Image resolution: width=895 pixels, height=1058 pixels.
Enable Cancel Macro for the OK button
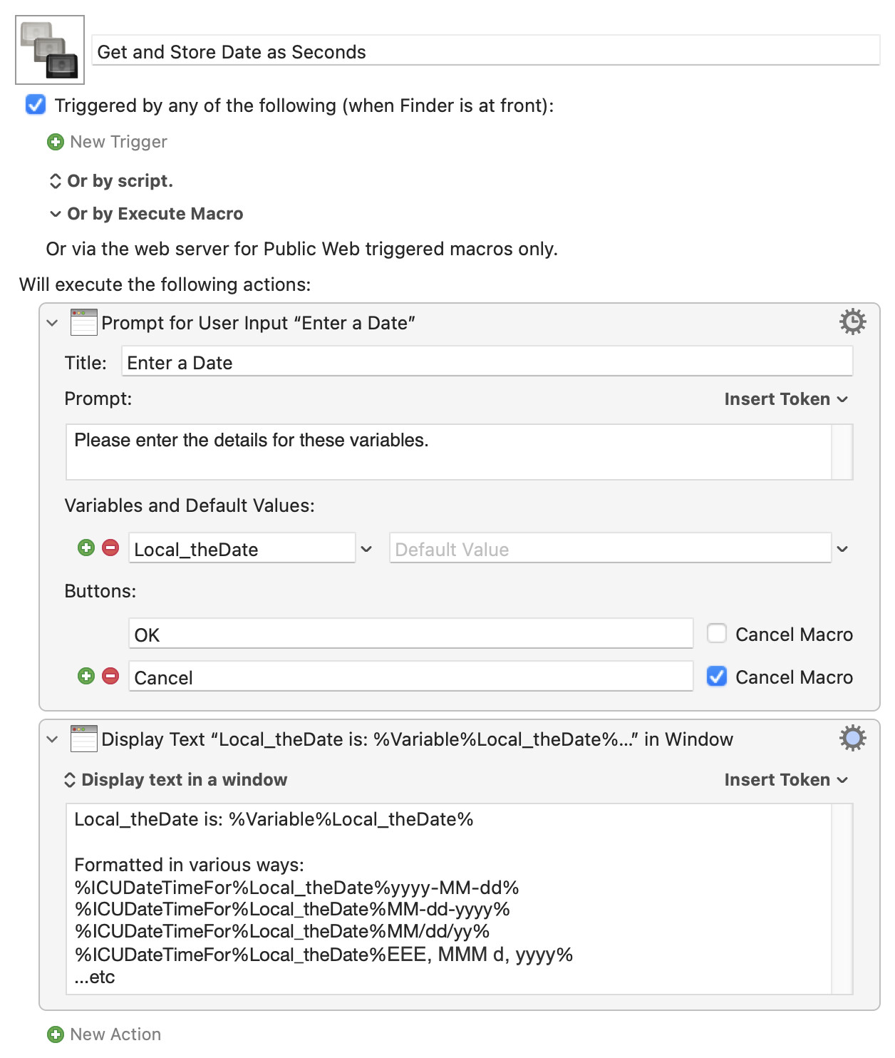pos(717,633)
